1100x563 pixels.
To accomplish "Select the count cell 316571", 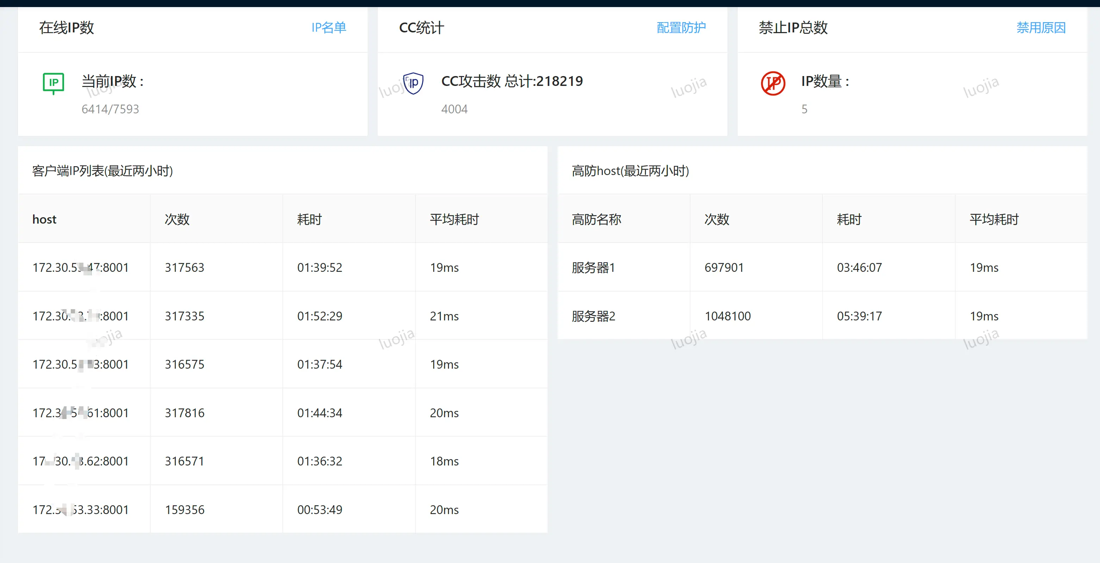I will [x=185, y=461].
